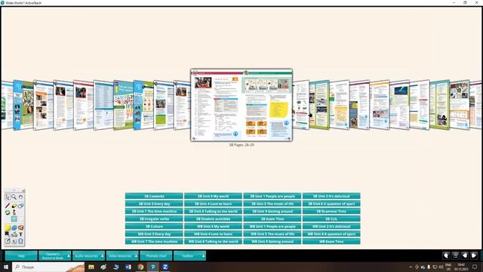Open SB Grammar Time section
Screen dimensions: 483x272
[331, 212]
